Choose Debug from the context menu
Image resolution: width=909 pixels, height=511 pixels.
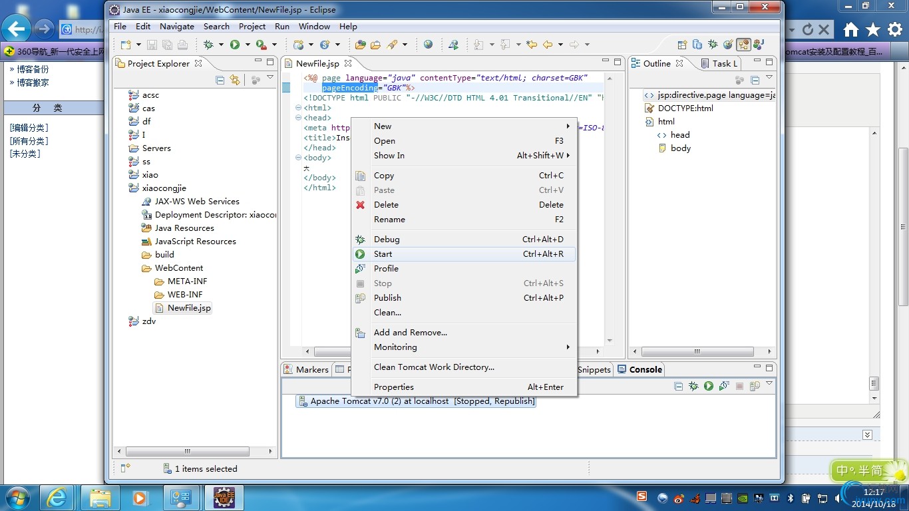click(x=464, y=240)
